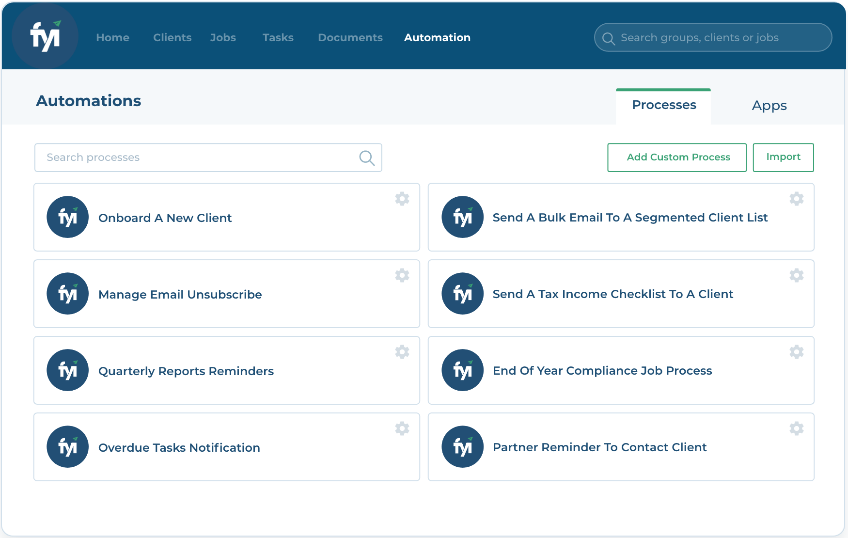Open the Quarterly Reports Reminders process
Screen dimensions: 848x538
point(186,371)
